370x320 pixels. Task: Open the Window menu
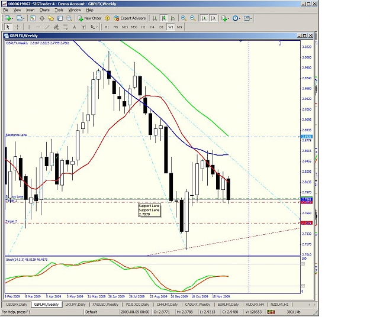[x=75, y=10]
